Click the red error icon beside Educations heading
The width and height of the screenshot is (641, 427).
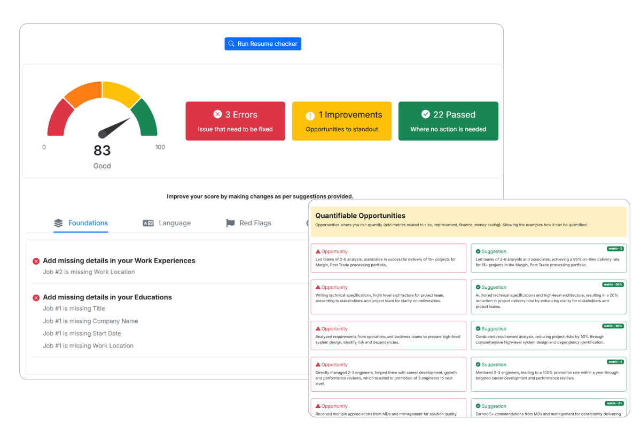pyautogui.click(x=36, y=297)
